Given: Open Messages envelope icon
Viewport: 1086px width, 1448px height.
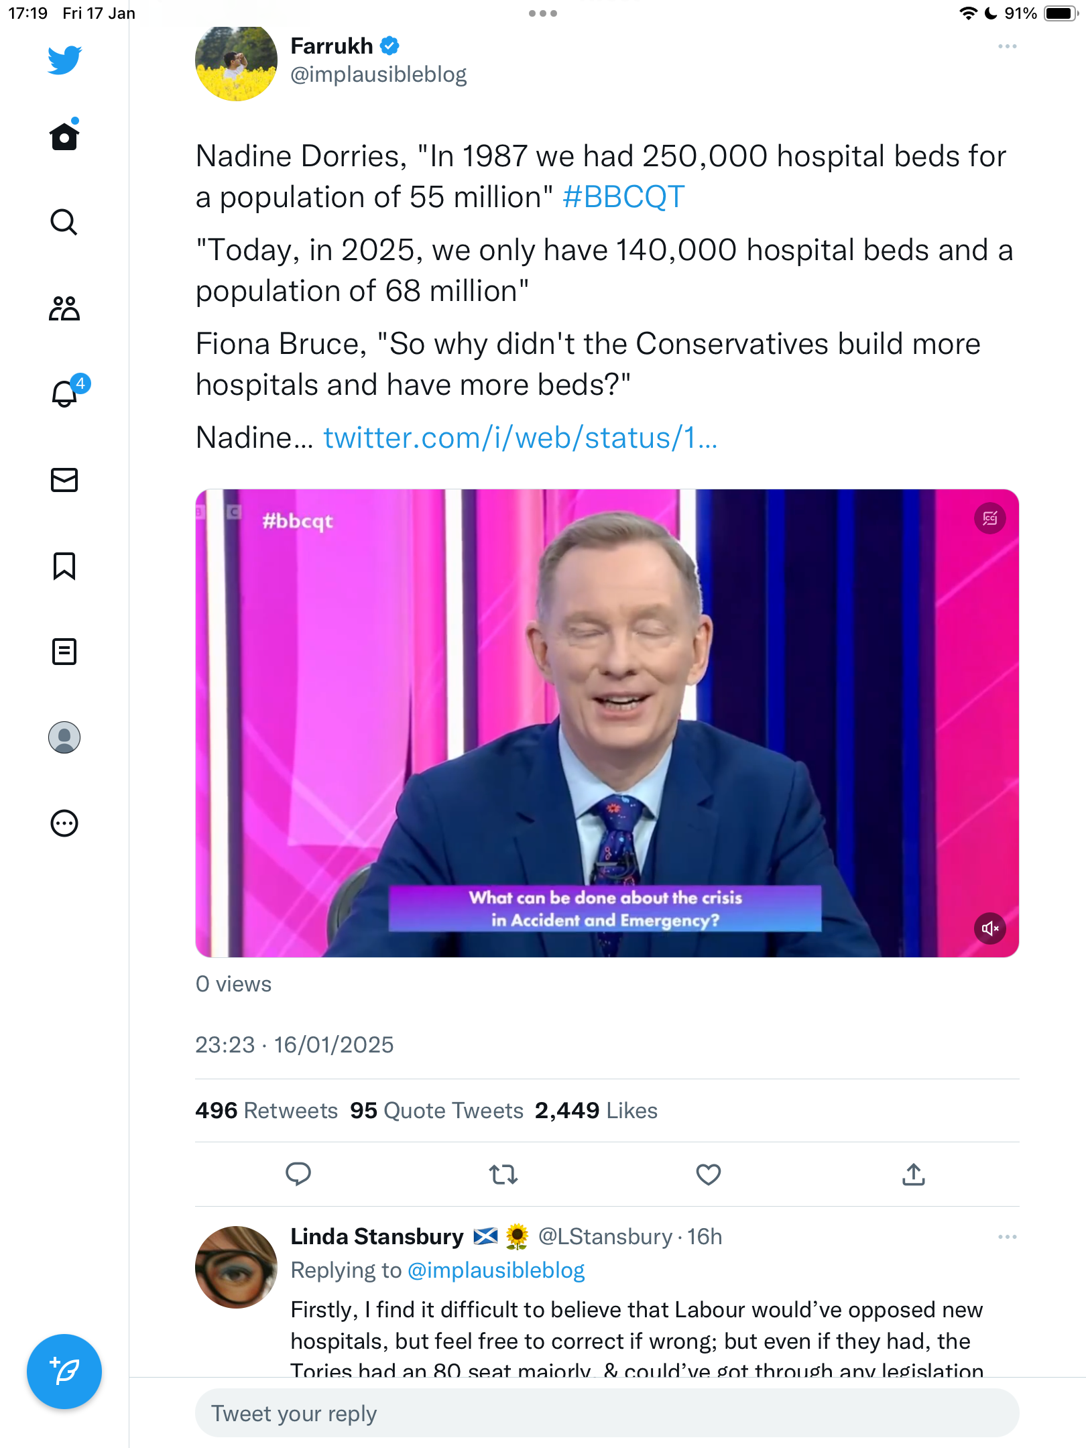Looking at the screenshot, I should click(64, 480).
